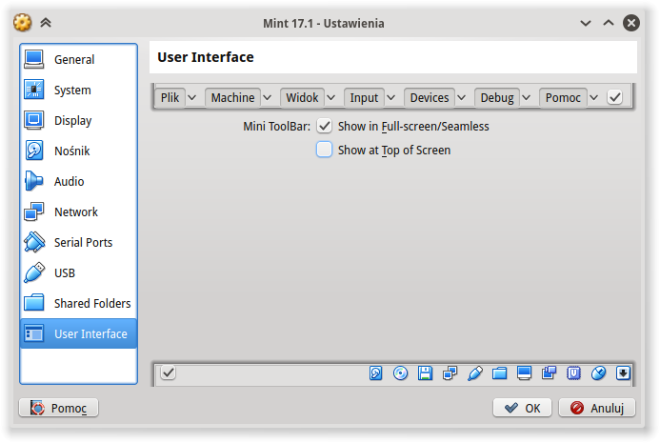Toggle the optical disc indicator in the status bar
The width and height of the screenshot is (660, 443).
(x=400, y=373)
